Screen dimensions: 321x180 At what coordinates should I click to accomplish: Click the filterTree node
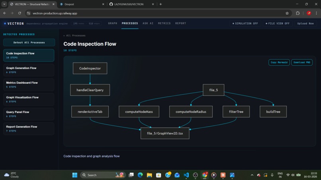[236, 112]
